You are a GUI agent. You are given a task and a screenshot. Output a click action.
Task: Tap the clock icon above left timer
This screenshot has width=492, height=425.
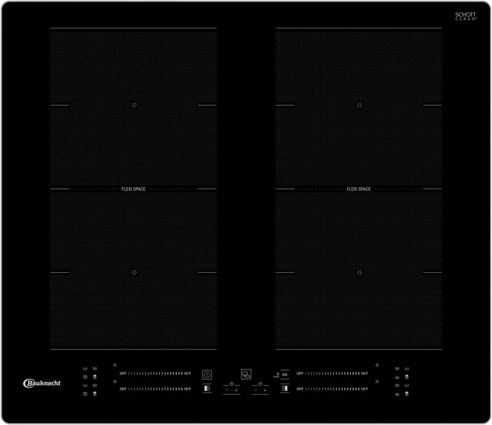point(231,384)
